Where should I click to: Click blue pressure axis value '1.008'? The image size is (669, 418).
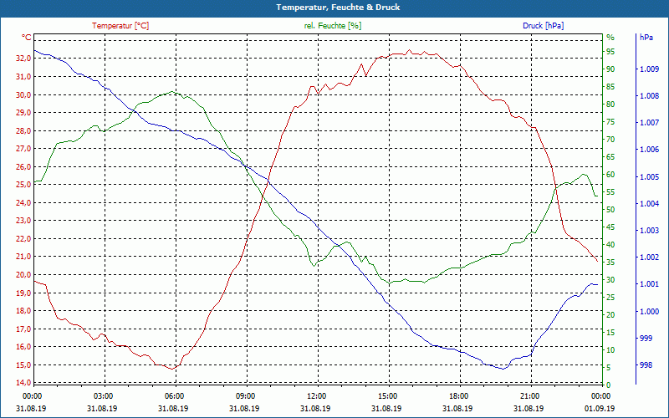click(x=650, y=96)
